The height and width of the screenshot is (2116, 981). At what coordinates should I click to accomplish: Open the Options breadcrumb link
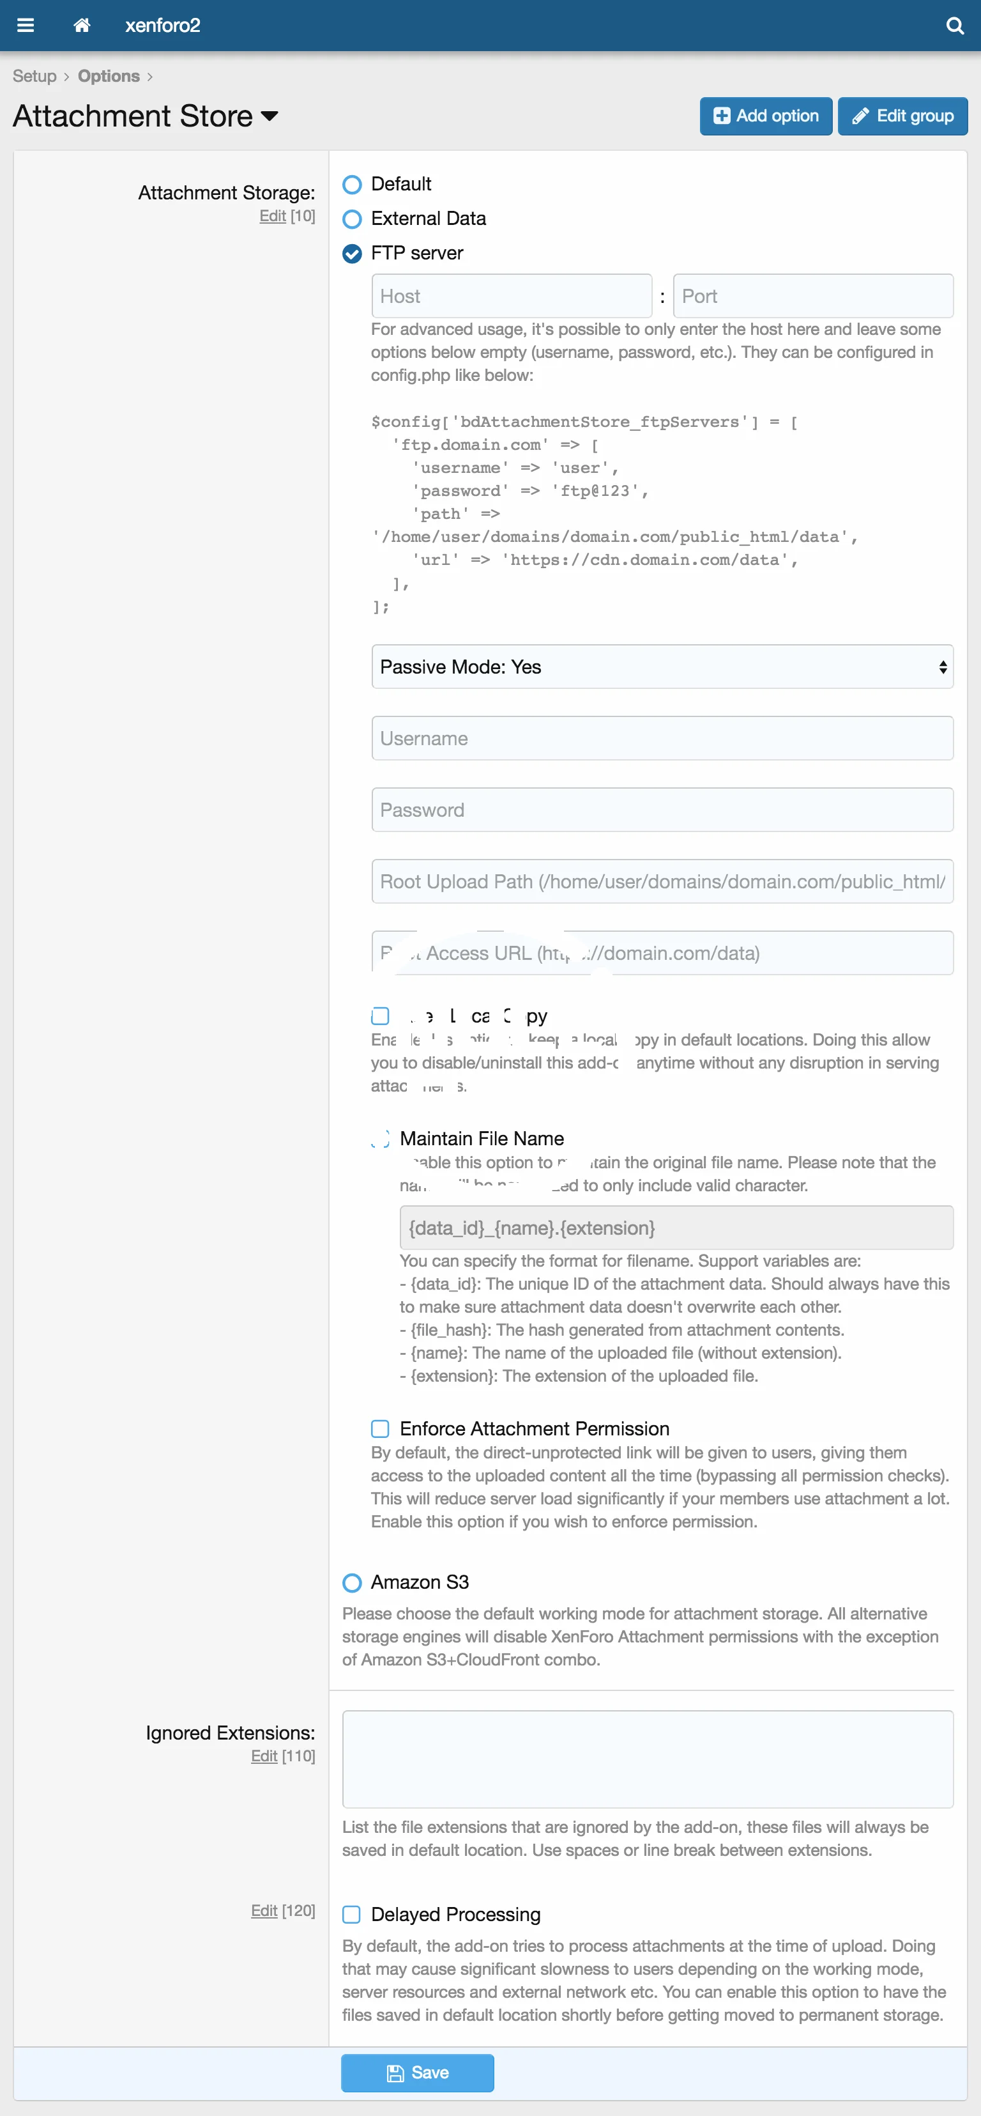pos(109,77)
